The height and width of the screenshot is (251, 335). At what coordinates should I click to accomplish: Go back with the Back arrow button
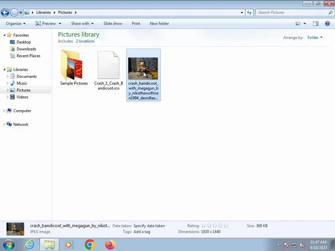(x=5, y=12)
